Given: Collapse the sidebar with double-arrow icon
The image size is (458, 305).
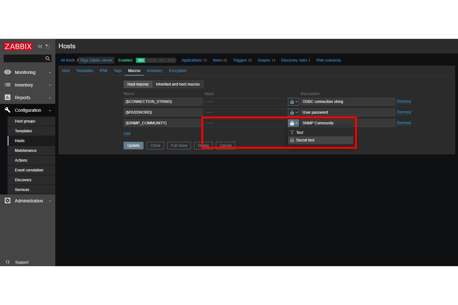Looking at the screenshot, I should tap(40, 46).
